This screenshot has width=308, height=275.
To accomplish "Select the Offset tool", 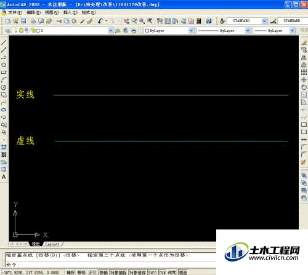I will (x=304, y=65).
